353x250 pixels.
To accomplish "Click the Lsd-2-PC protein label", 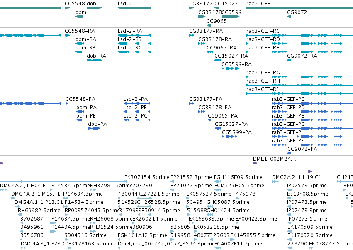I will tap(135, 116).
